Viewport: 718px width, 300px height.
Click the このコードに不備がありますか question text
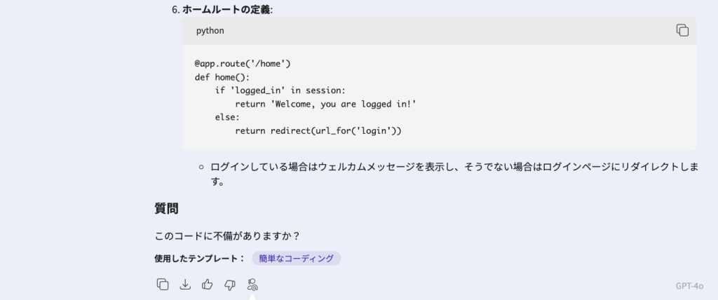pos(227,236)
